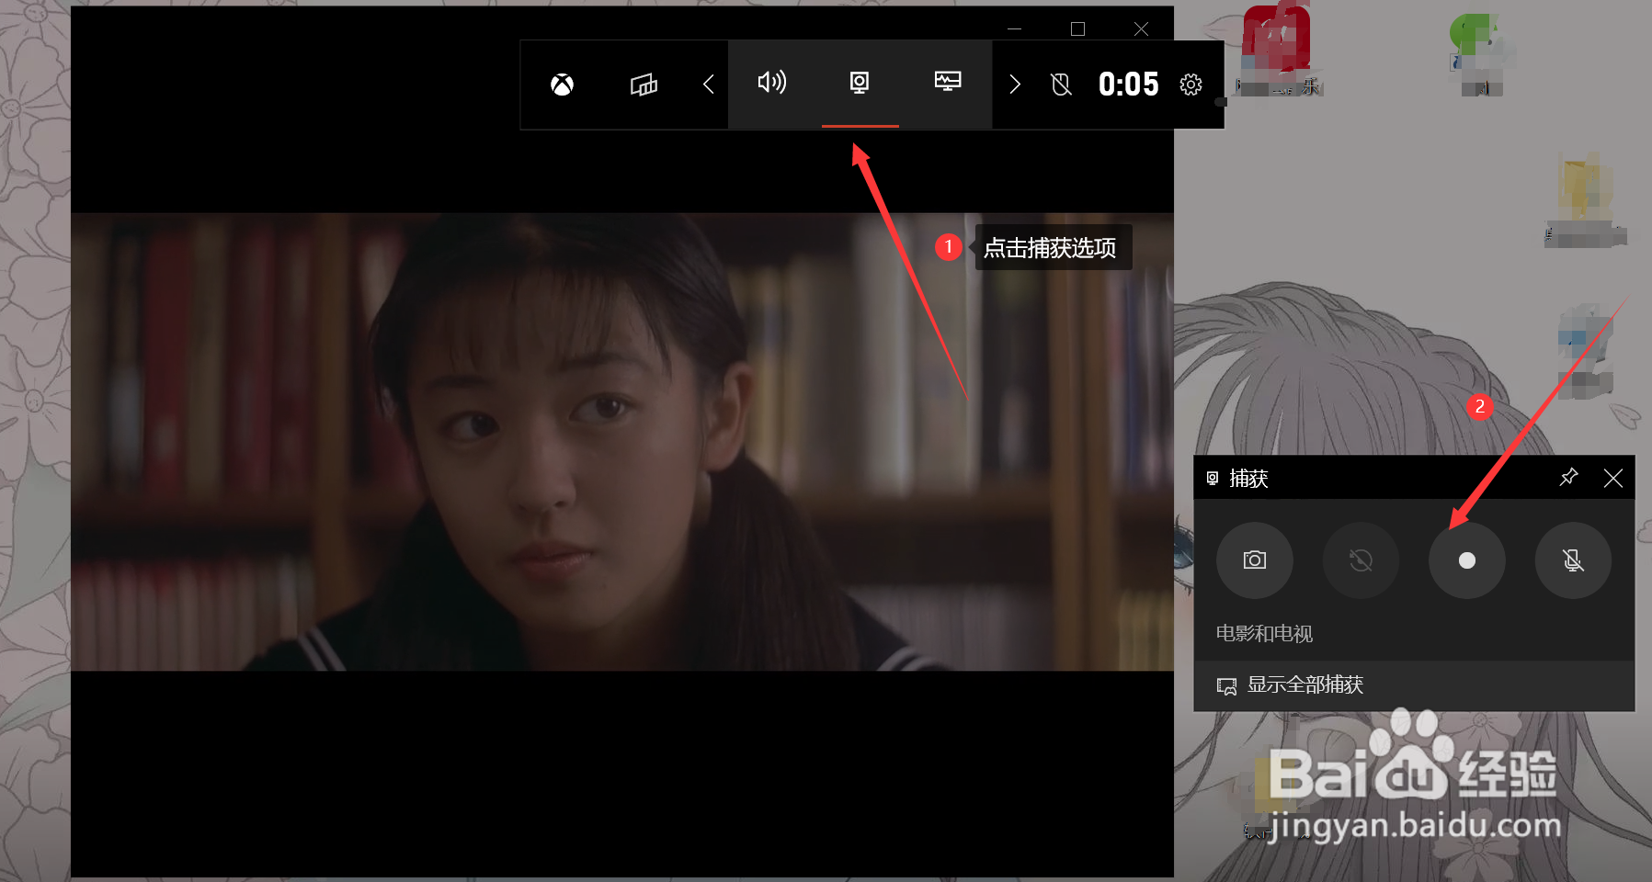Screen dimensions: 1652x882
Task: Open the Performance widget
Action: click(x=948, y=82)
